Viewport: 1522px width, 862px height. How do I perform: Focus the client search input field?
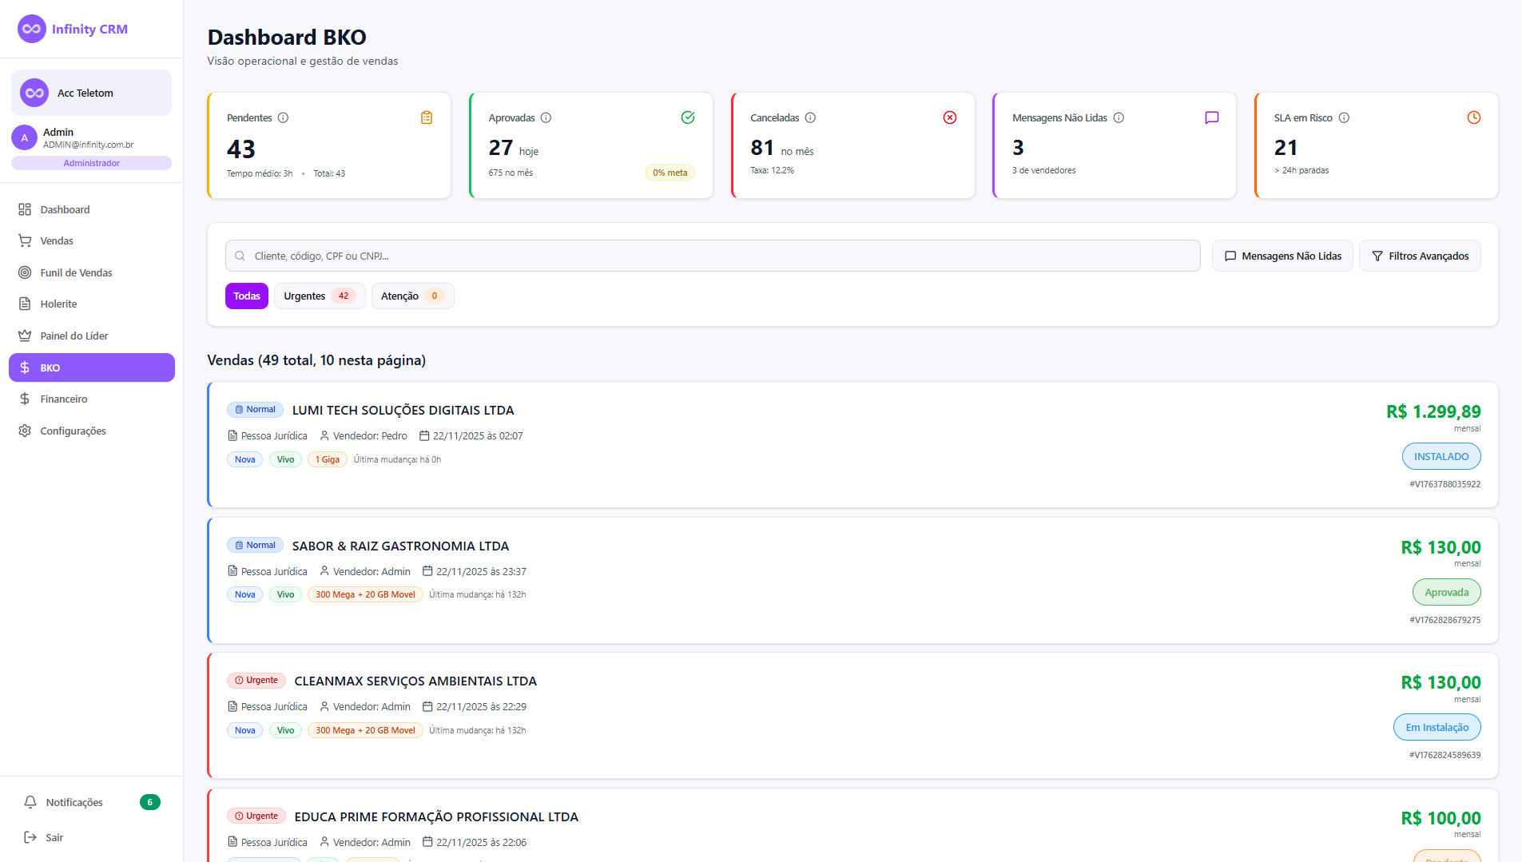pyautogui.click(x=713, y=256)
